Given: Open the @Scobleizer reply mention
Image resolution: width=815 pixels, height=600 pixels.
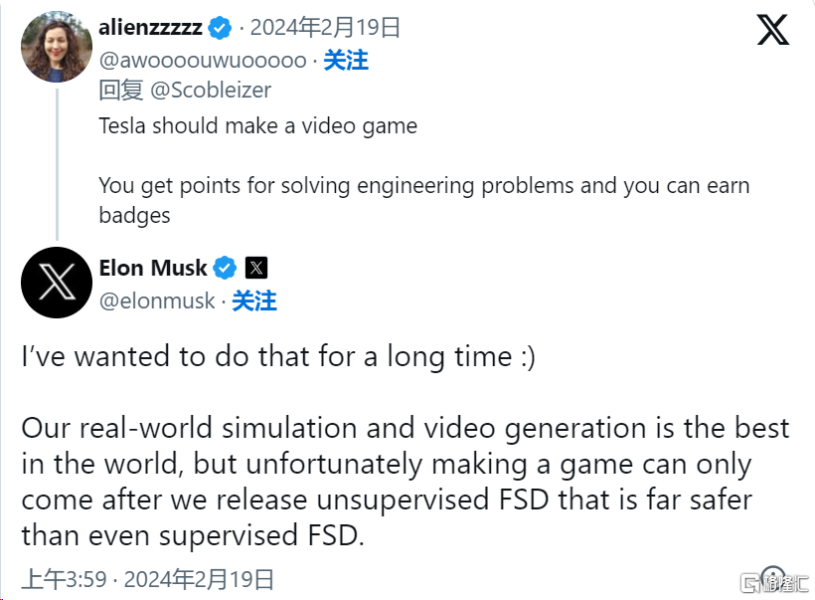Looking at the screenshot, I should click(x=211, y=91).
